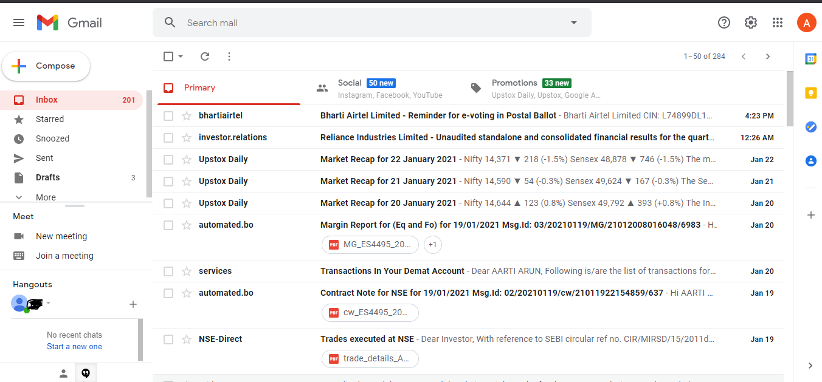Go to newer messages page arrow

pos(743,56)
